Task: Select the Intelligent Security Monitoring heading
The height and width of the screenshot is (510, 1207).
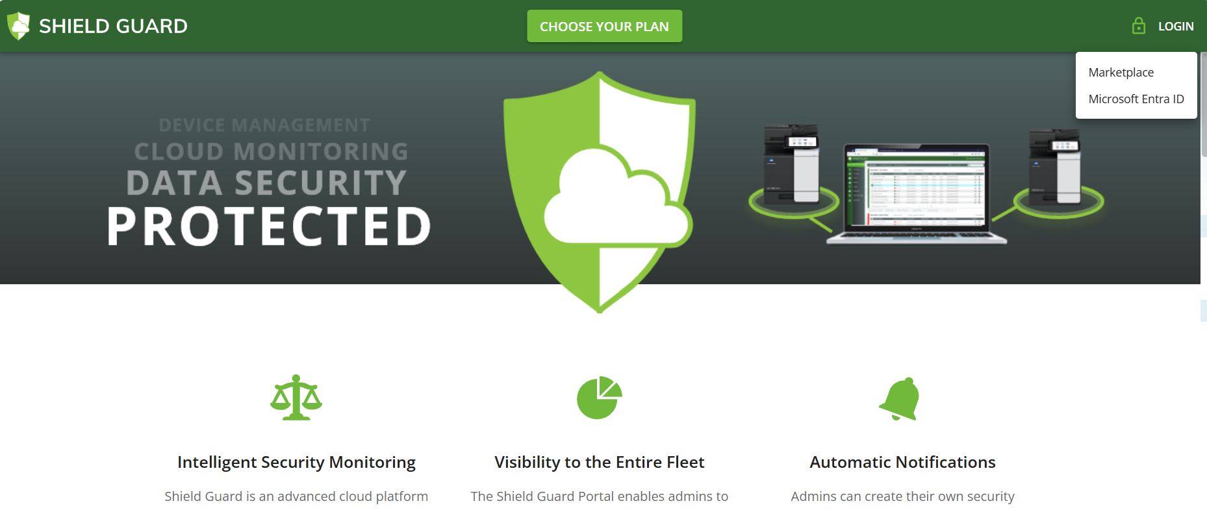Action: (x=296, y=462)
